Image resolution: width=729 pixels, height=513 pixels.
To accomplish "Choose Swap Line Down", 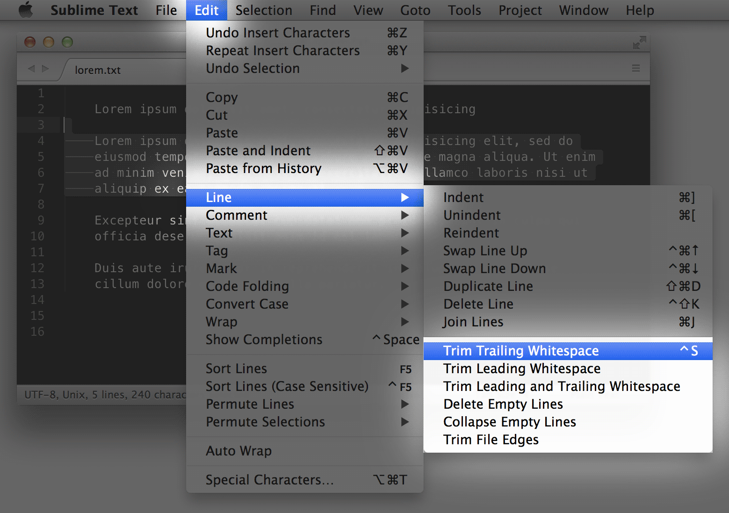I will pyautogui.click(x=568, y=268).
